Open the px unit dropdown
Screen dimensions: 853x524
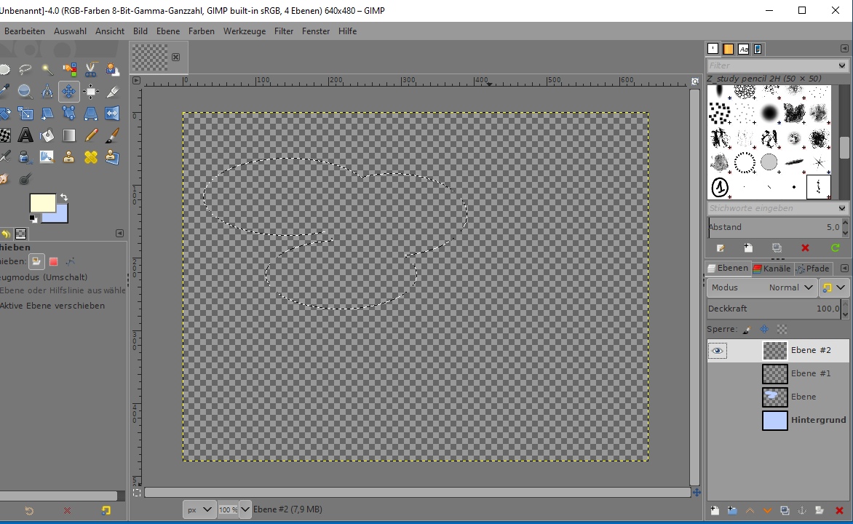point(199,509)
